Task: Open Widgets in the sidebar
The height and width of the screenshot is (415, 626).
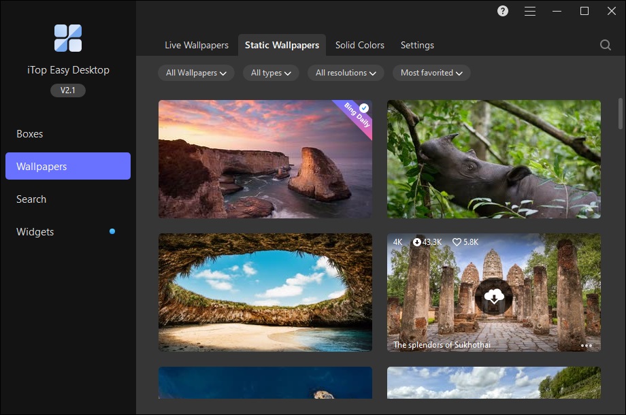Action: [68, 232]
